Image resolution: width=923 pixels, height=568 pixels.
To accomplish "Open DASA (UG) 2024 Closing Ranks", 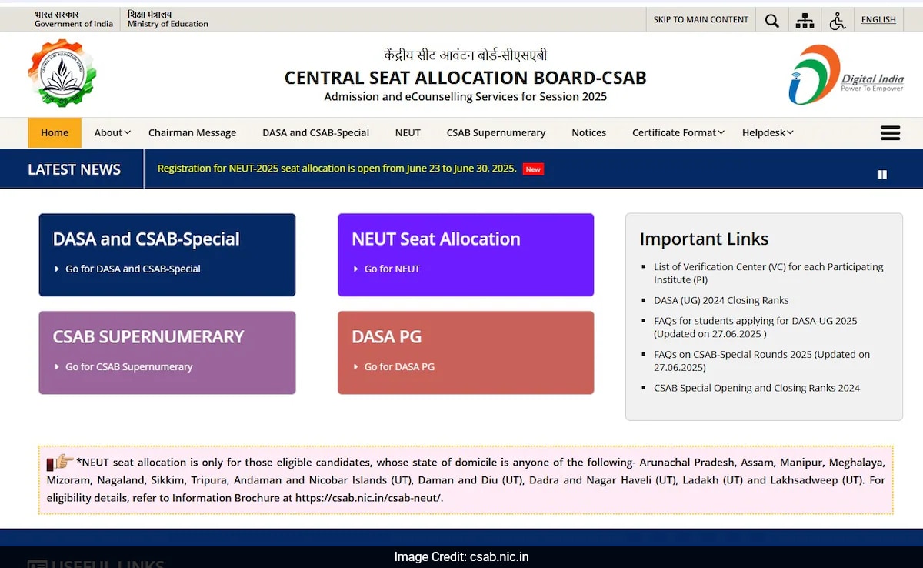I will 721,300.
